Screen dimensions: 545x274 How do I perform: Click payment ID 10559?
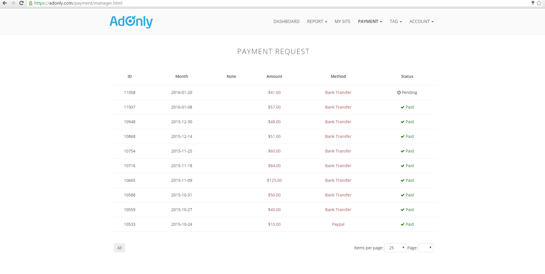click(130, 210)
